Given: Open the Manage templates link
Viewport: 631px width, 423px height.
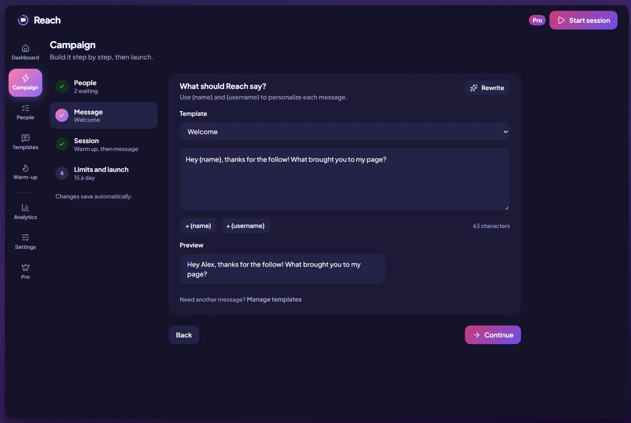Looking at the screenshot, I should (x=274, y=299).
